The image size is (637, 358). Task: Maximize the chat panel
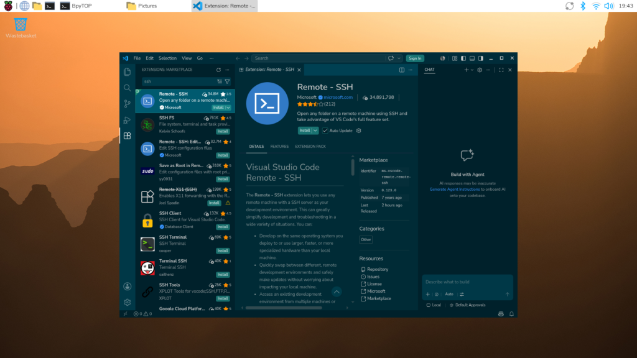(x=501, y=70)
